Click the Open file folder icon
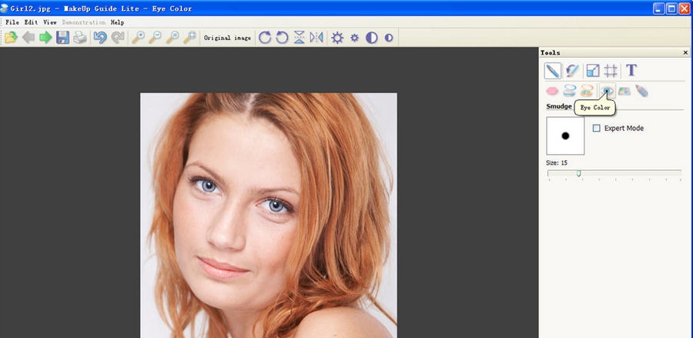The image size is (693, 338). [x=11, y=38]
